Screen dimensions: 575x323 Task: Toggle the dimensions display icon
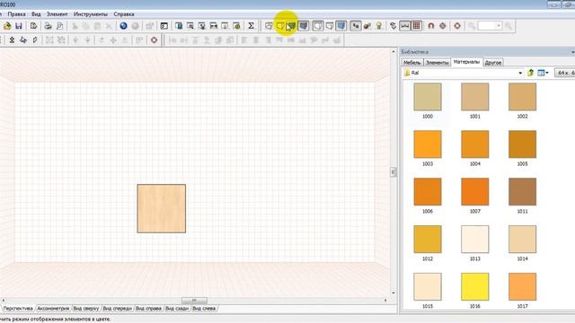tap(405, 26)
